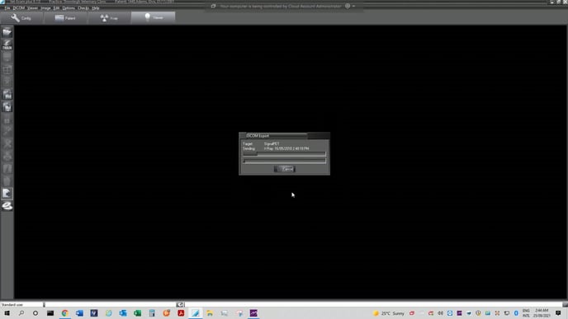Open the Checks menu
568x319 pixels.
point(83,8)
